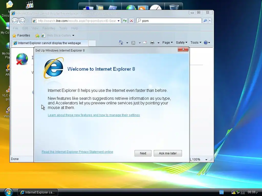
Task: Click the blue Help question mark icon
Action: coord(206,43)
